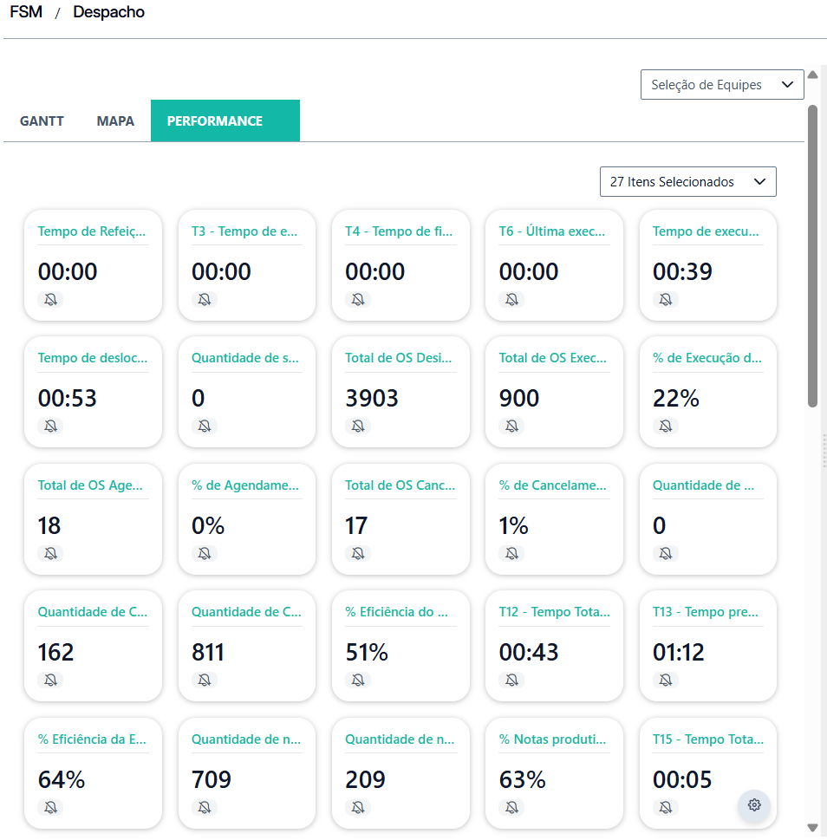This screenshot has height=840, width=827.
Task: Toggle bell on T13 card showing 01:12
Action: point(666,680)
